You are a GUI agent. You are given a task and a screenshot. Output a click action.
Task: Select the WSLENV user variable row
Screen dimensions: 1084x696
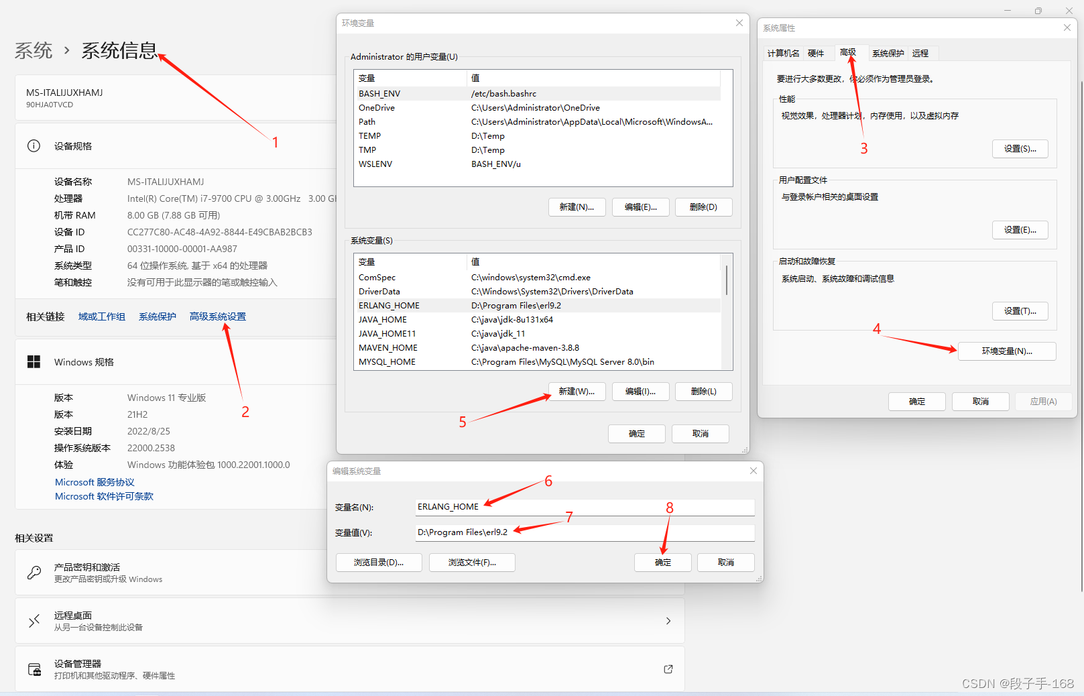click(x=537, y=164)
